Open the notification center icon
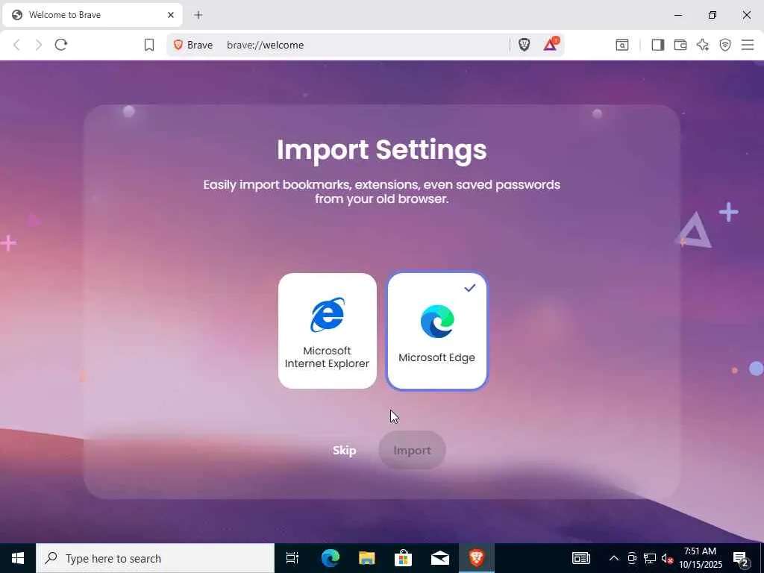Viewport: 764px width, 573px height. tap(741, 558)
